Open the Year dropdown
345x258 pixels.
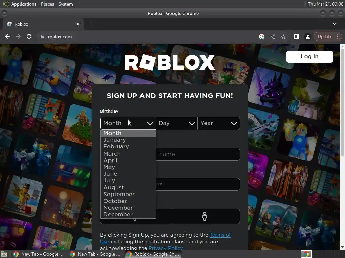[218, 123]
